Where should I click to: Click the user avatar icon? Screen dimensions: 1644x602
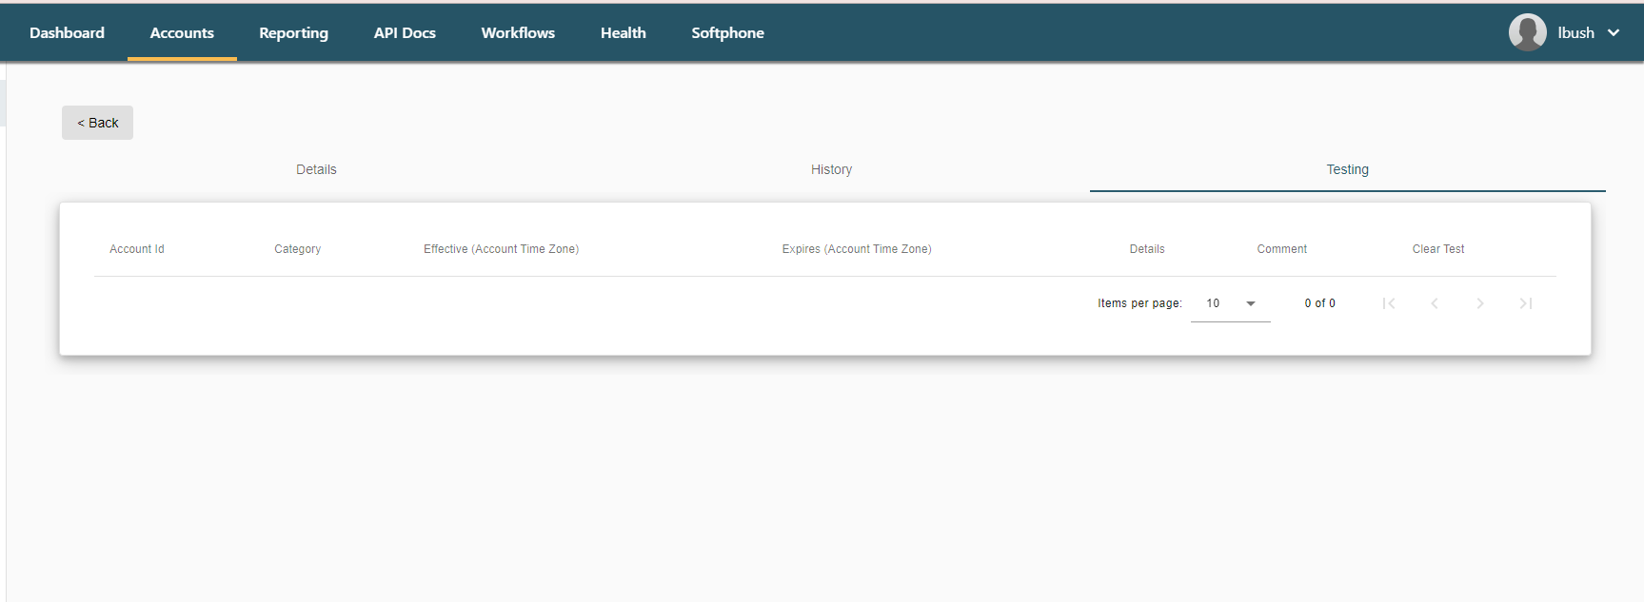pos(1527,32)
